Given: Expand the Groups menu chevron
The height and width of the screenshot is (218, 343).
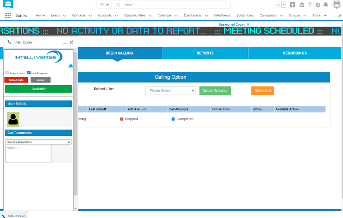Looking at the screenshot, I should [305, 16].
